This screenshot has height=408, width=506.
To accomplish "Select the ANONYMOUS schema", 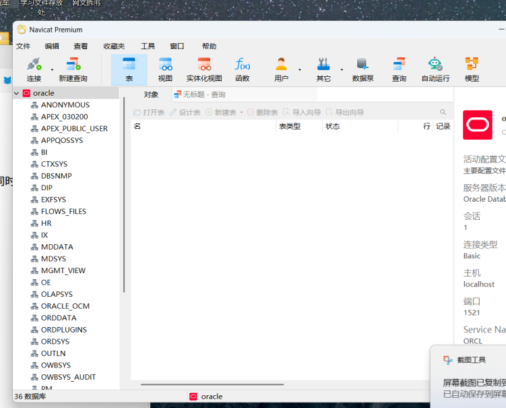I will point(65,105).
